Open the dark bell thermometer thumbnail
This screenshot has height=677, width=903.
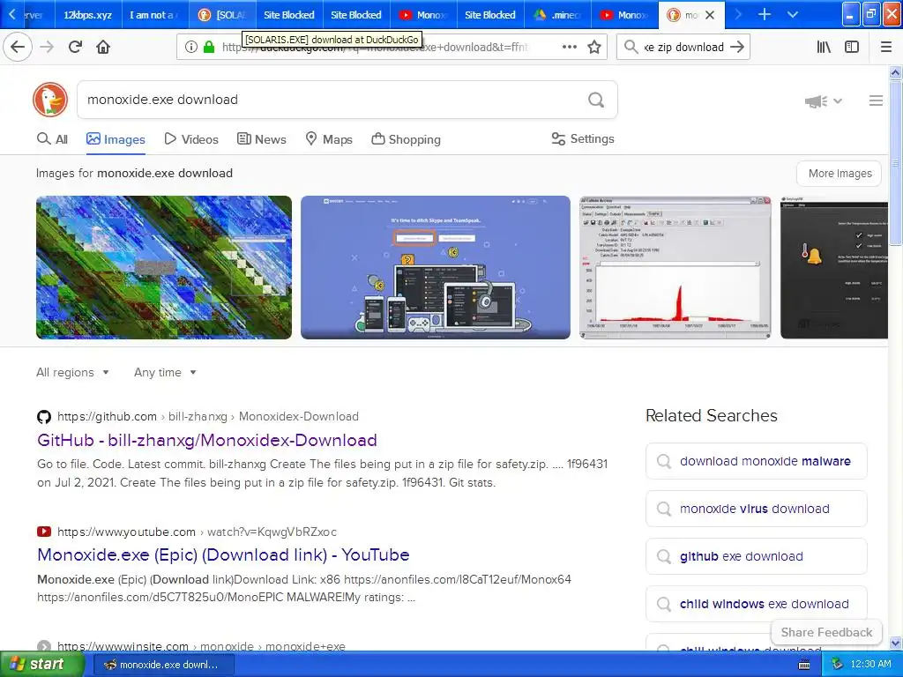834,267
